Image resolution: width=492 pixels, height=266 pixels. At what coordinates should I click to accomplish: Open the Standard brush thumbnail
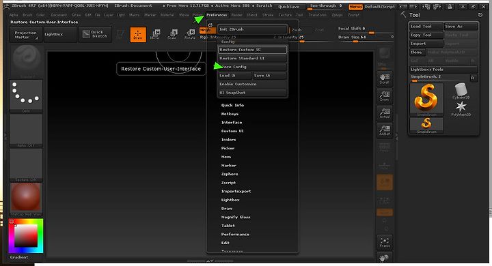(x=27, y=61)
